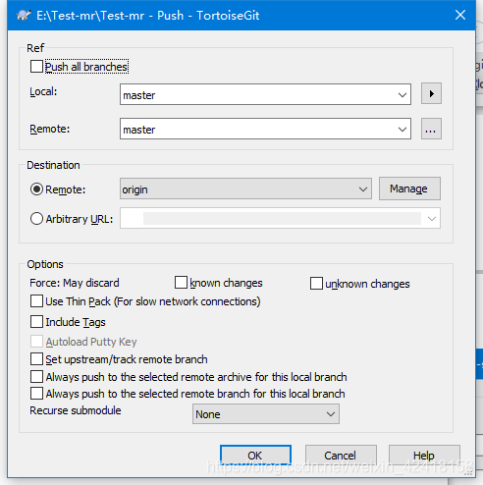Viewport: 483px width, 485px height.
Task: Check Always push to selected remote branch
Action: pos(36,394)
